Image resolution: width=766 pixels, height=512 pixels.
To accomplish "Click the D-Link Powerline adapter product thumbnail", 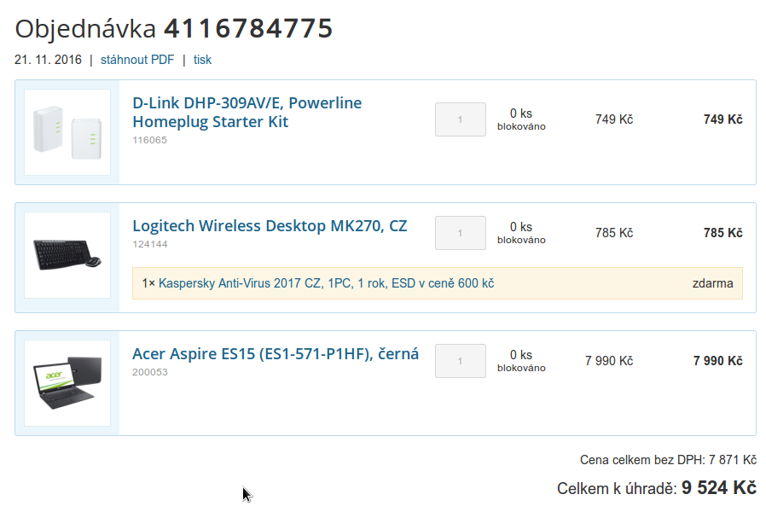I will pyautogui.click(x=67, y=132).
